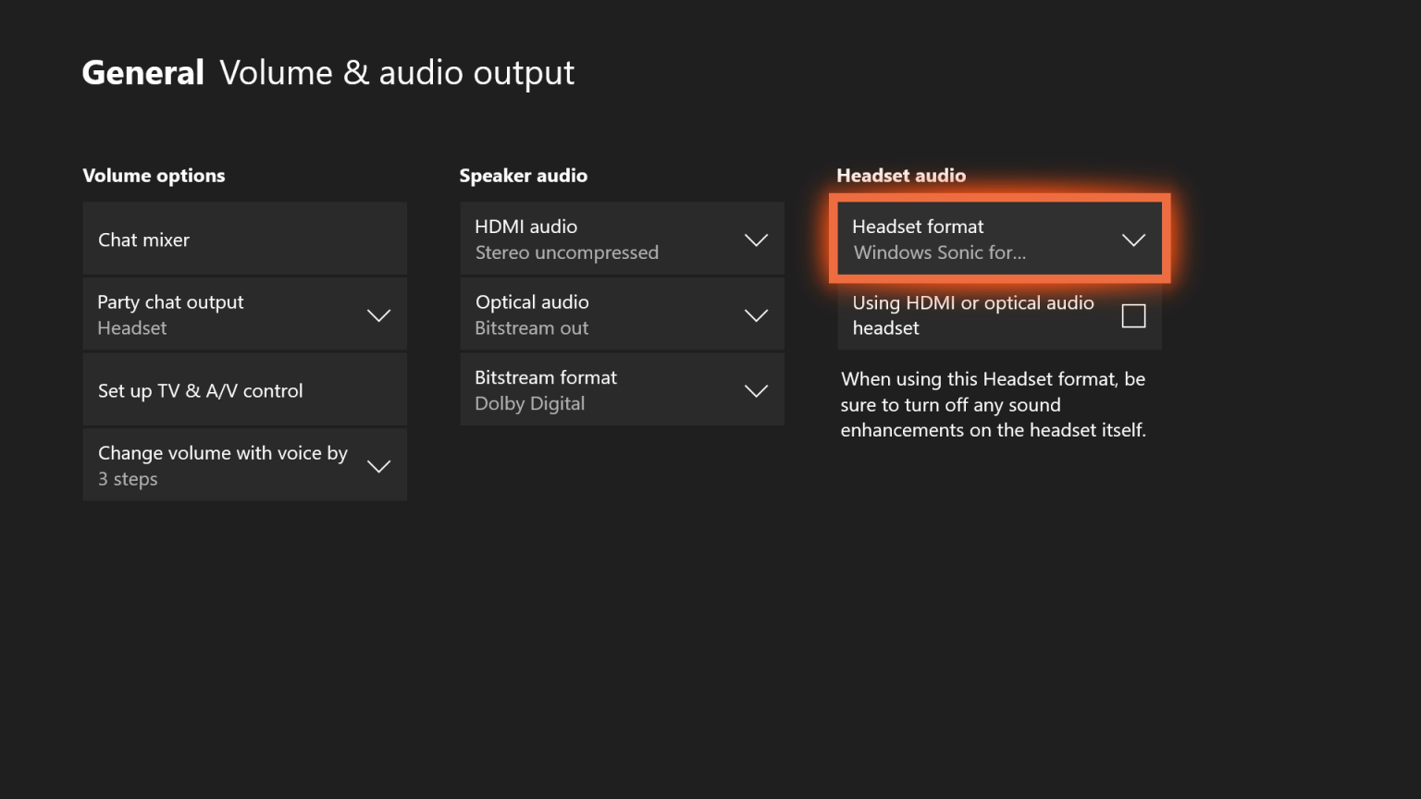Click the chevron next to Headset
This screenshot has width=1421, height=799.
[378, 314]
